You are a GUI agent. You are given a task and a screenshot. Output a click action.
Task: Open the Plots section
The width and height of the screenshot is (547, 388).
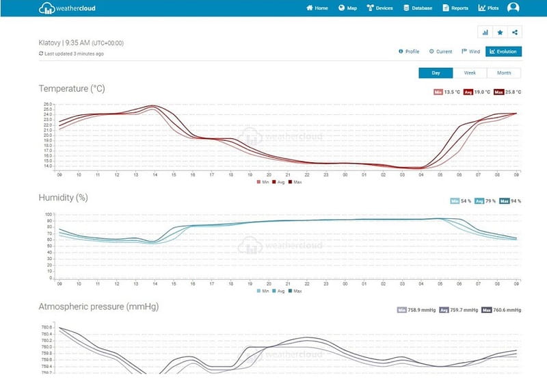[488, 8]
